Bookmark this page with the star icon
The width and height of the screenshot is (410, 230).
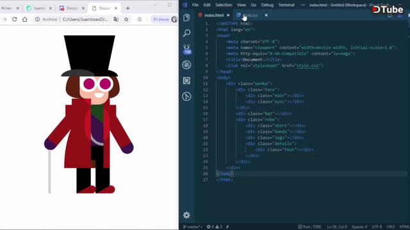click(126, 19)
